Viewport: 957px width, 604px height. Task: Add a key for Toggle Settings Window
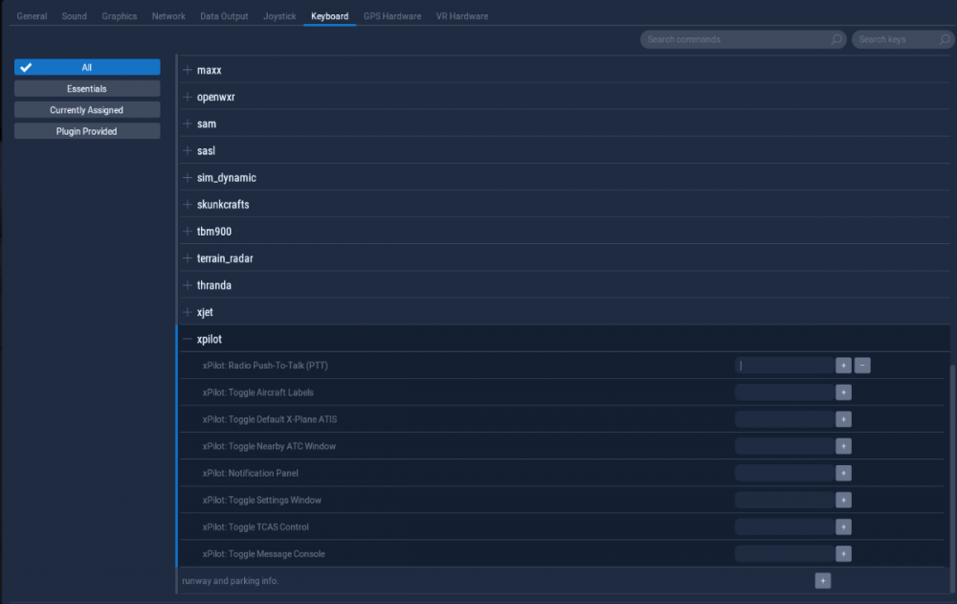pos(843,500)
